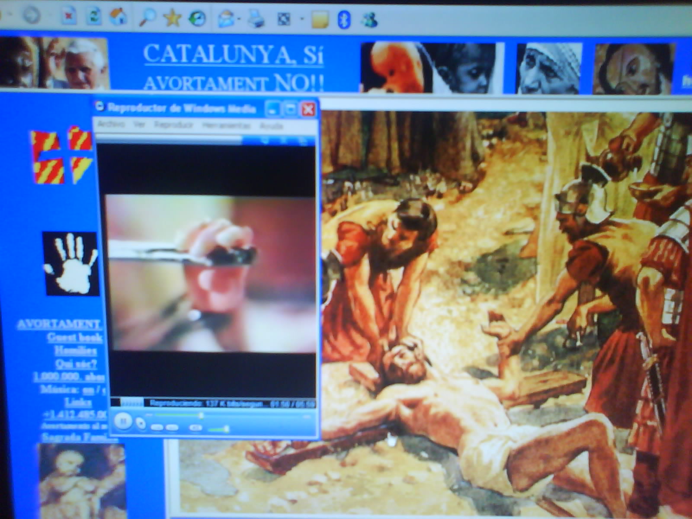Viewport: 692px width, 519px height.
Task: Click the Bluetooth toolbar icon
Action: pyautogui.click(x=344, y=20)
